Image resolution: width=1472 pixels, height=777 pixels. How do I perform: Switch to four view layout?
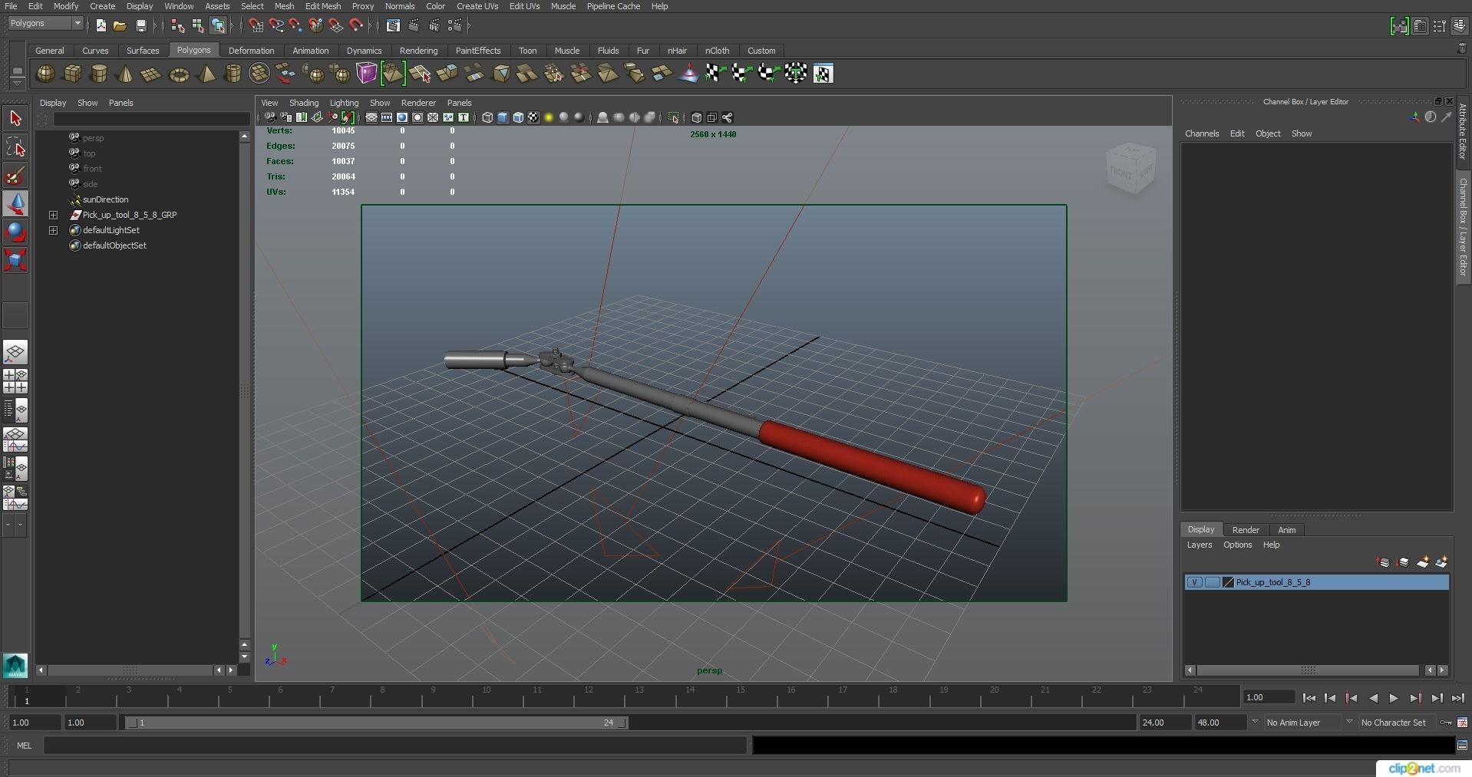click(x=15, y=381)
